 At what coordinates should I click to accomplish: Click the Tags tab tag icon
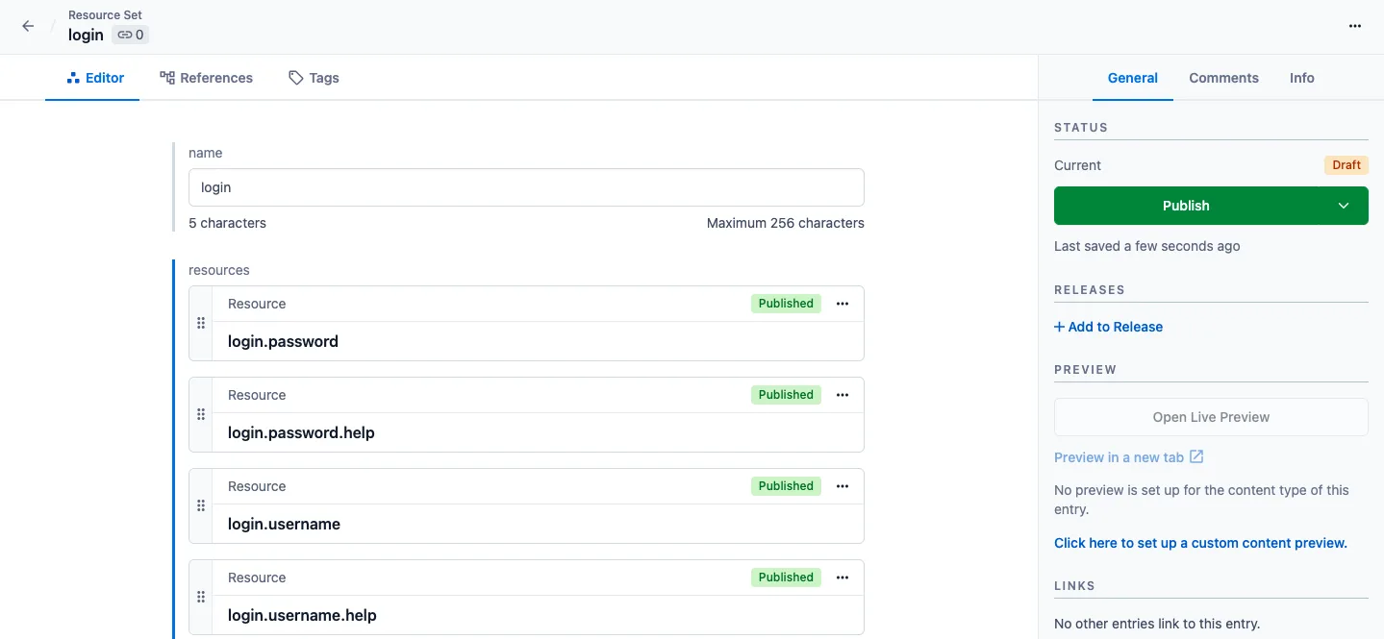(x=296, y=78)
